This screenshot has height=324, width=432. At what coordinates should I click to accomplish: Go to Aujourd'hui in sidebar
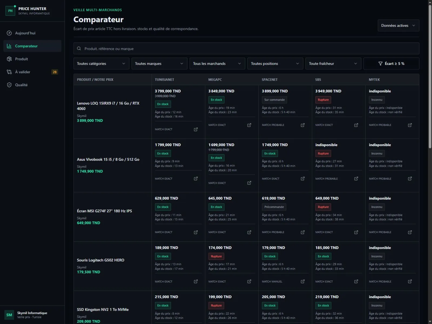click(x=32, y=33)
